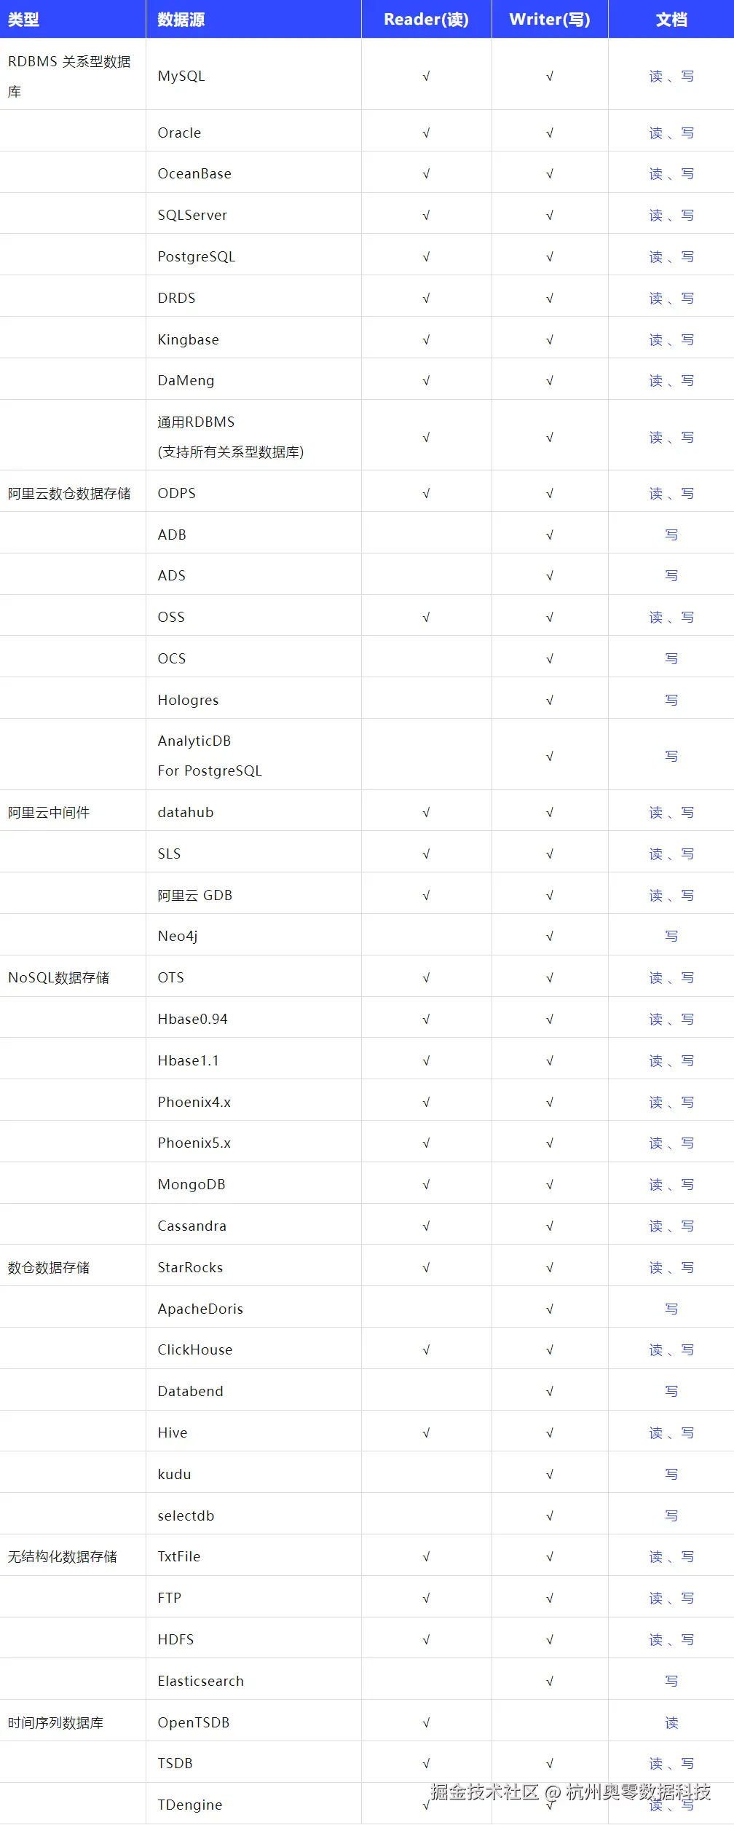Open the OTS read documentation link
This screenshot has height=1825, width=734.
pyautogui.click(x=656, y=978)
